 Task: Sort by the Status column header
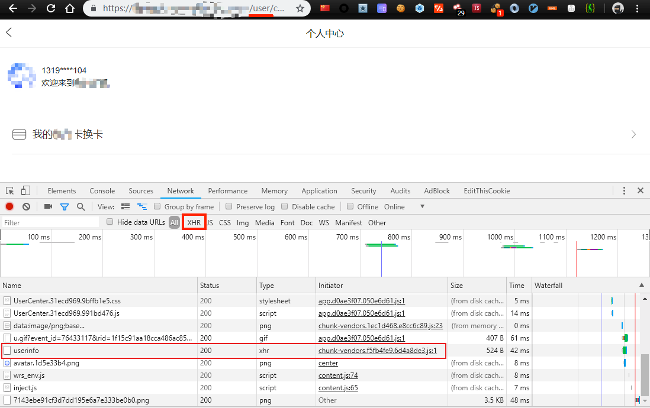pos(227,286)
